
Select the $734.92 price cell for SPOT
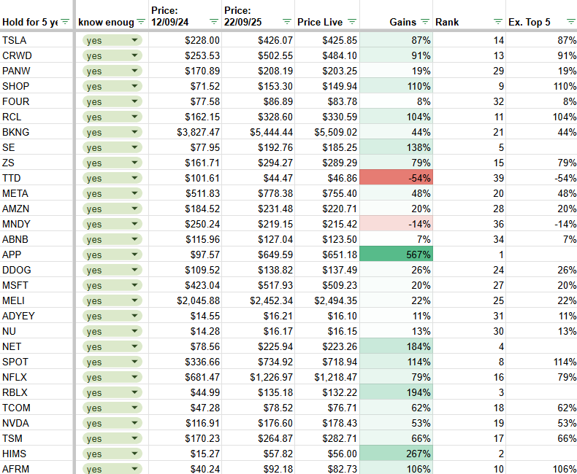point(259,362)
